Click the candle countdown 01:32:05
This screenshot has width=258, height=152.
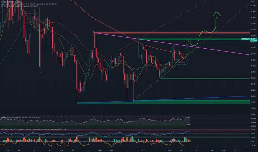coord(253,41)
